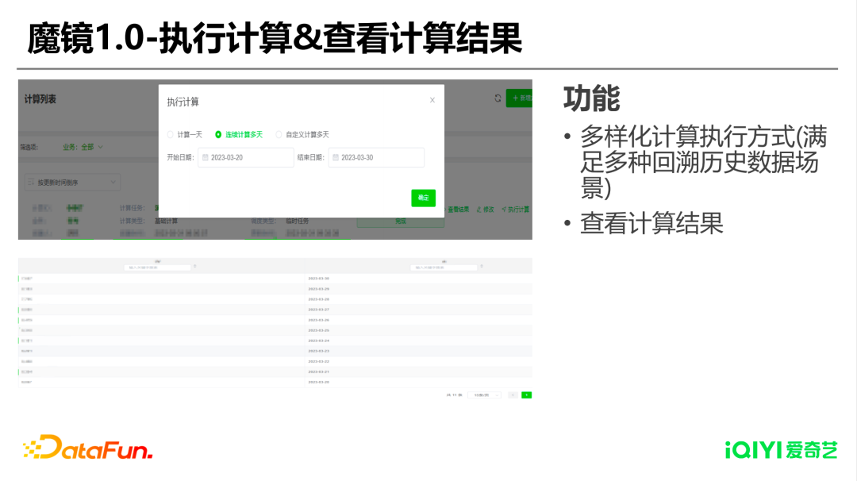Click the calendar icon in 结束日期 field
The image size is (857, 481).
click(336, 157)
